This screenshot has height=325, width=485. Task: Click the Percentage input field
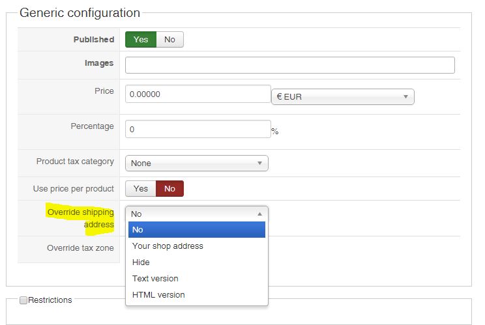(x=198, y=130)
